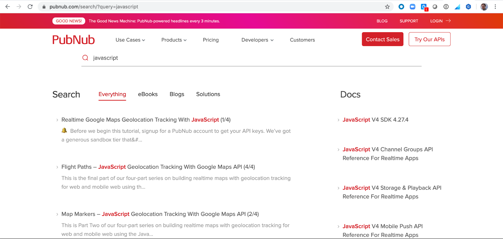Image resolution: width=503 pixels, height=239 pixels.
Task: Open the Customers page
Action: (302, 40)
